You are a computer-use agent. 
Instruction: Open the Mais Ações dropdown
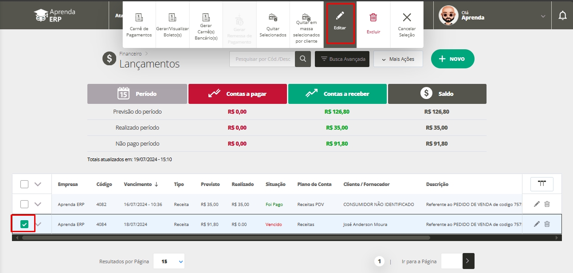click(x=398, y=59)
